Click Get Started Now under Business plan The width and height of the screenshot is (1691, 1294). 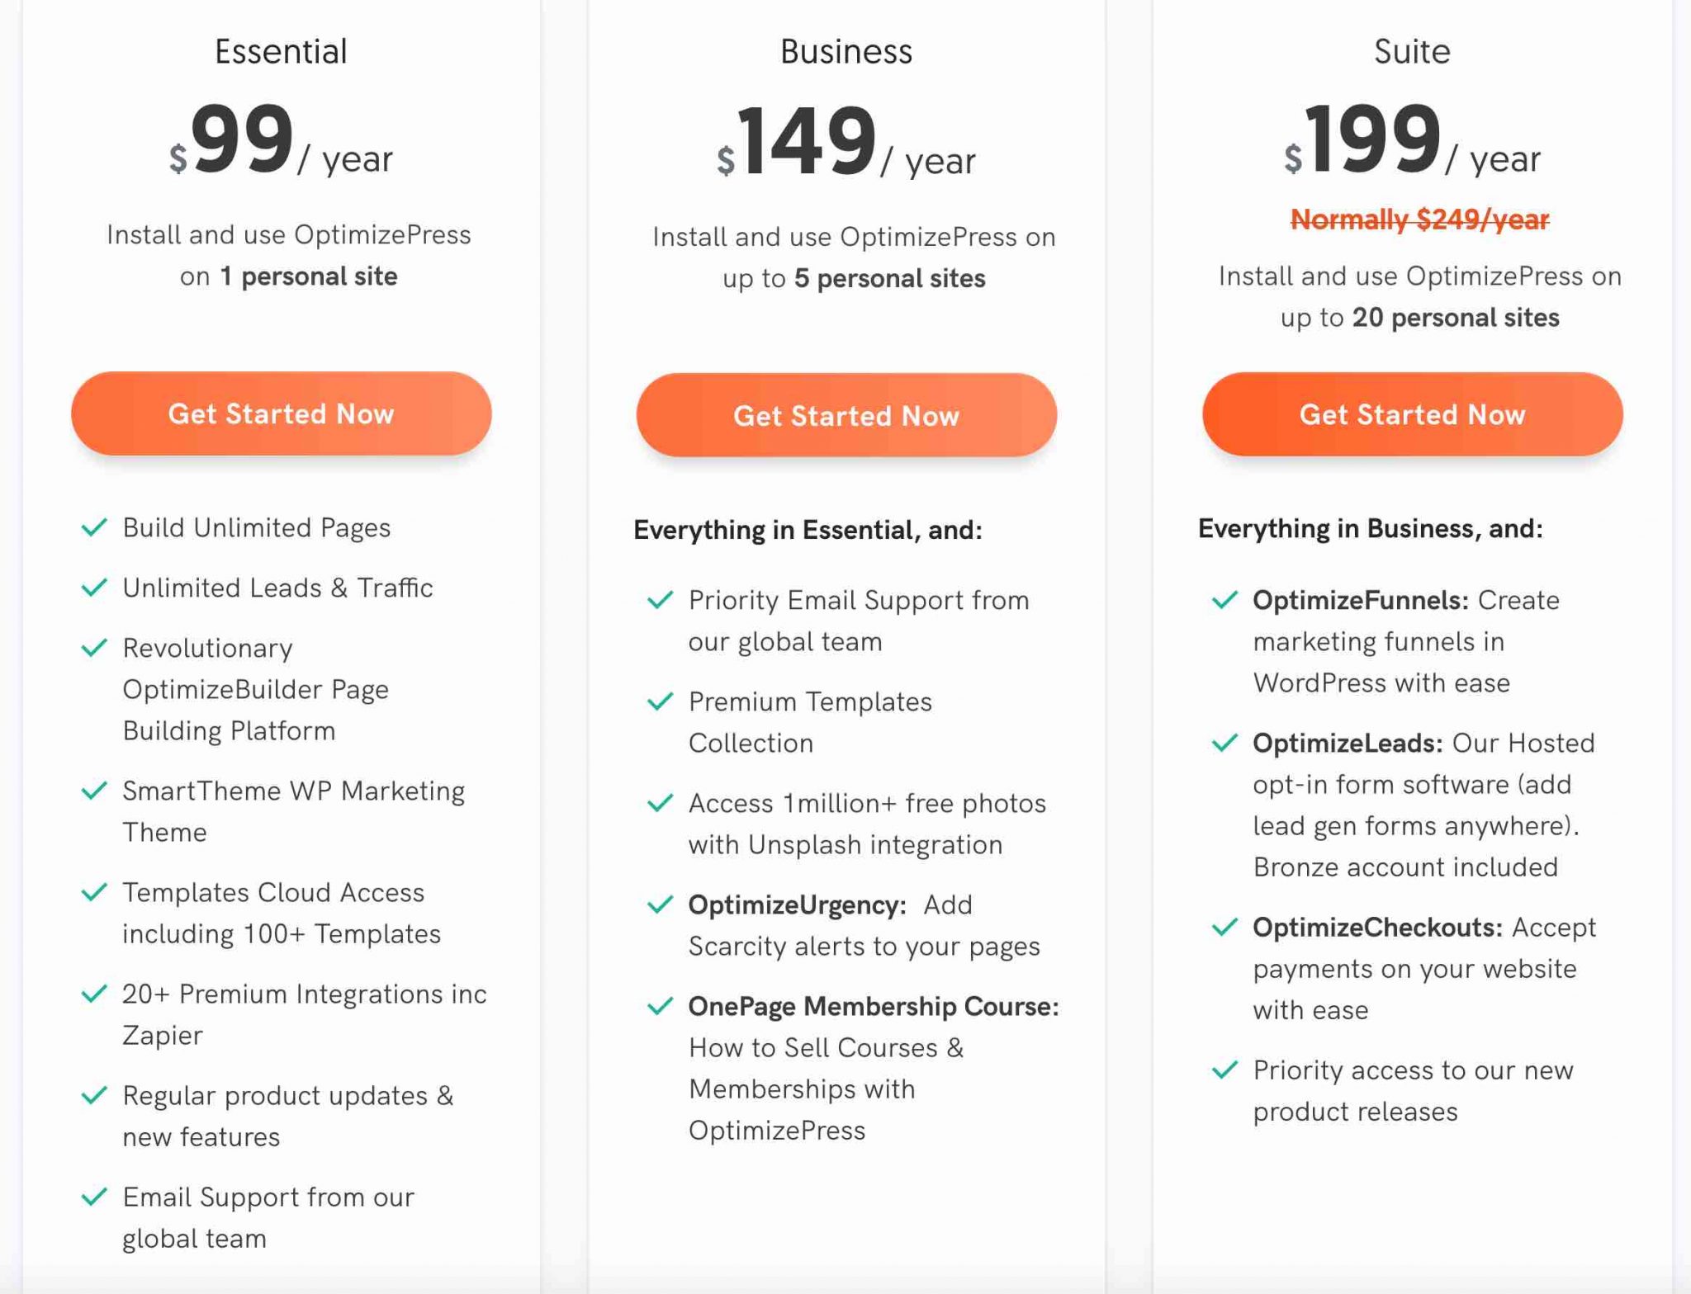846,415
